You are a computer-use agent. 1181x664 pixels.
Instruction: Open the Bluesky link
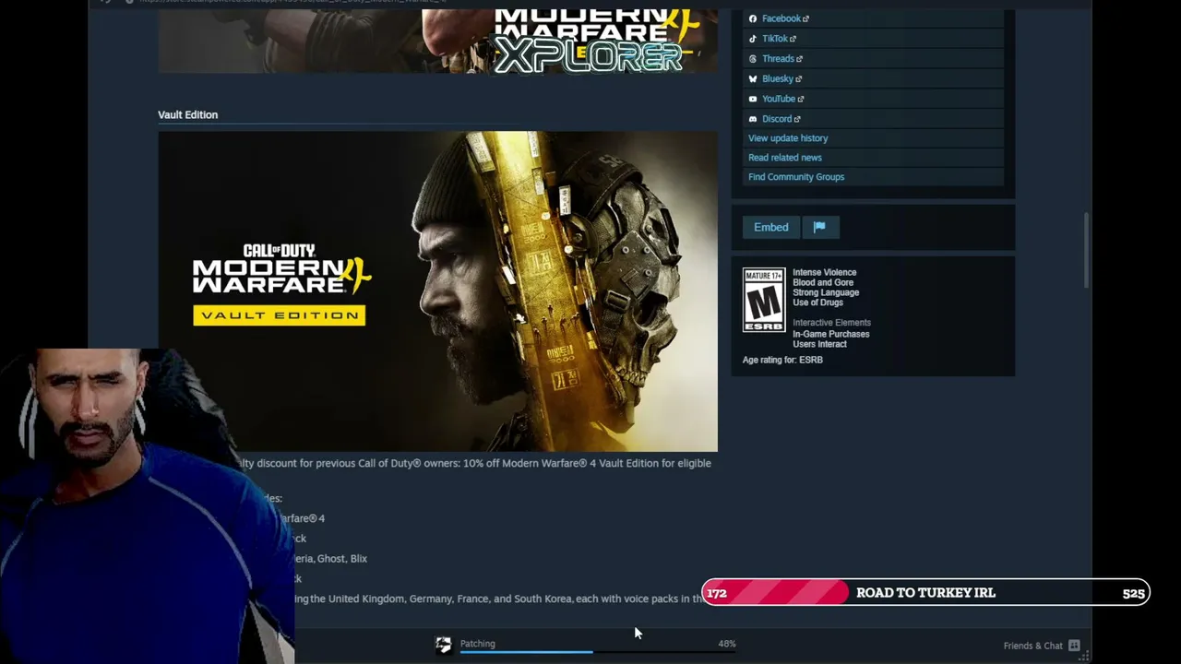coord(781,79)
